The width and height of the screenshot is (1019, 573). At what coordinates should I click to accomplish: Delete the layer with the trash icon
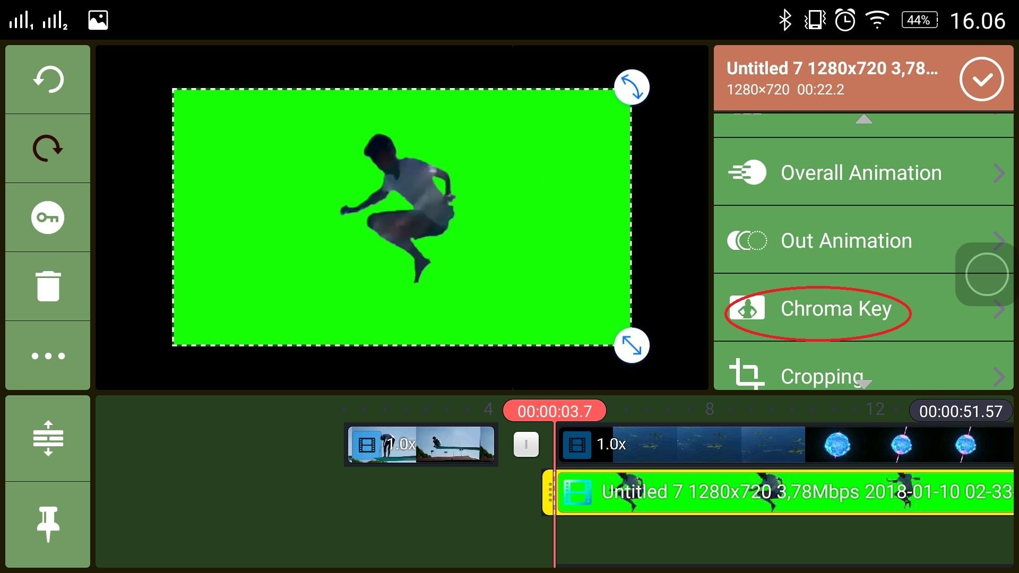(48, 286)
